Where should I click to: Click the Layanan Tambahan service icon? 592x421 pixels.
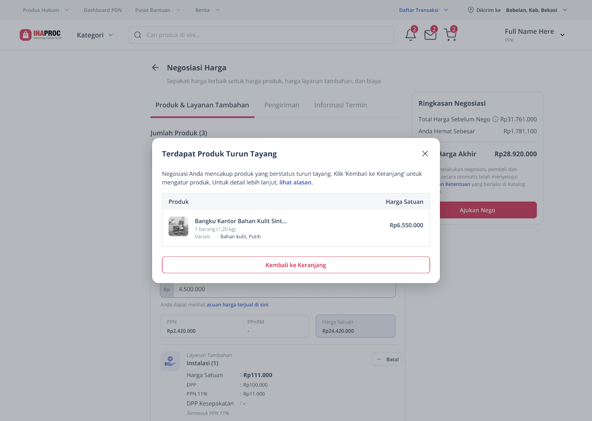[x=170, y=361]
